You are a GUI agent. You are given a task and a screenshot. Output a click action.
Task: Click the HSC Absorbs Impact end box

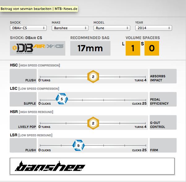click(163, 76)
